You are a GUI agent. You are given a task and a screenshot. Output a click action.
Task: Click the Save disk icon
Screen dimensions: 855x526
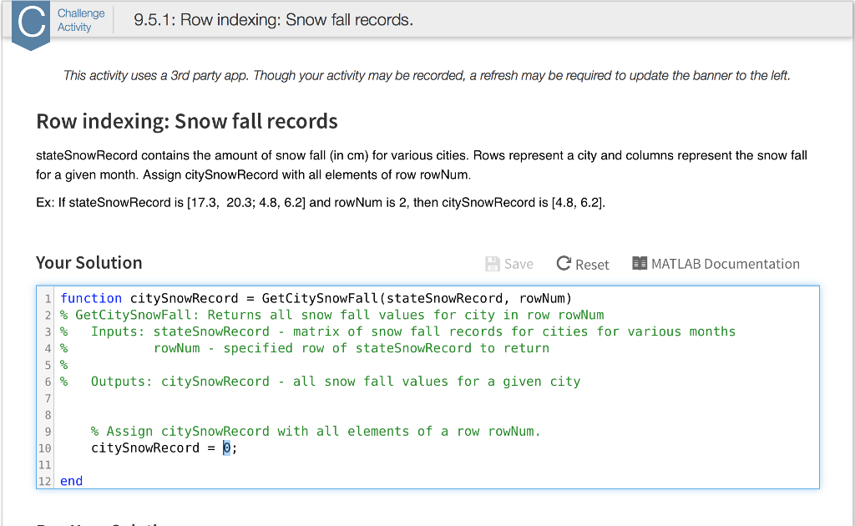click(491, 264)
